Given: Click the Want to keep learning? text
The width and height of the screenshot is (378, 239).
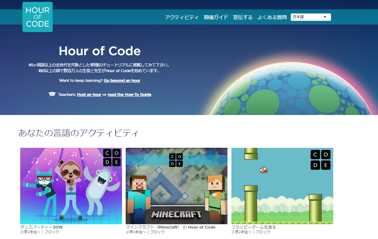Looking at the screenshot, I should (x=81, y=80).
